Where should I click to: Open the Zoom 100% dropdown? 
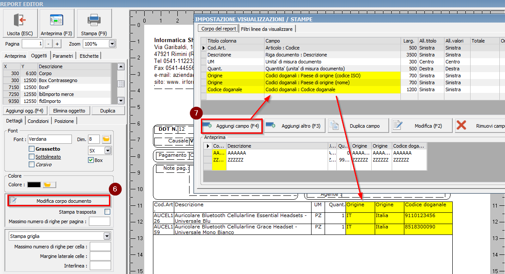pyautogui.click(x=112, y=44)
